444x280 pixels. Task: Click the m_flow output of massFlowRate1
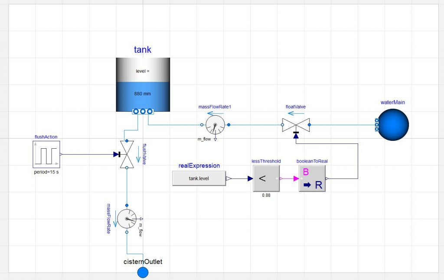pyautogui.click(x=215, y=139)
